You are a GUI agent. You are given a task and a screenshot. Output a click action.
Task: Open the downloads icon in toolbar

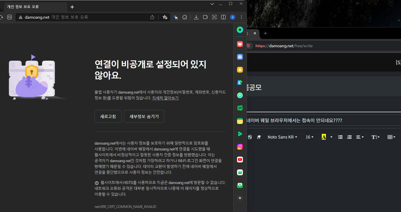[196, 17]
